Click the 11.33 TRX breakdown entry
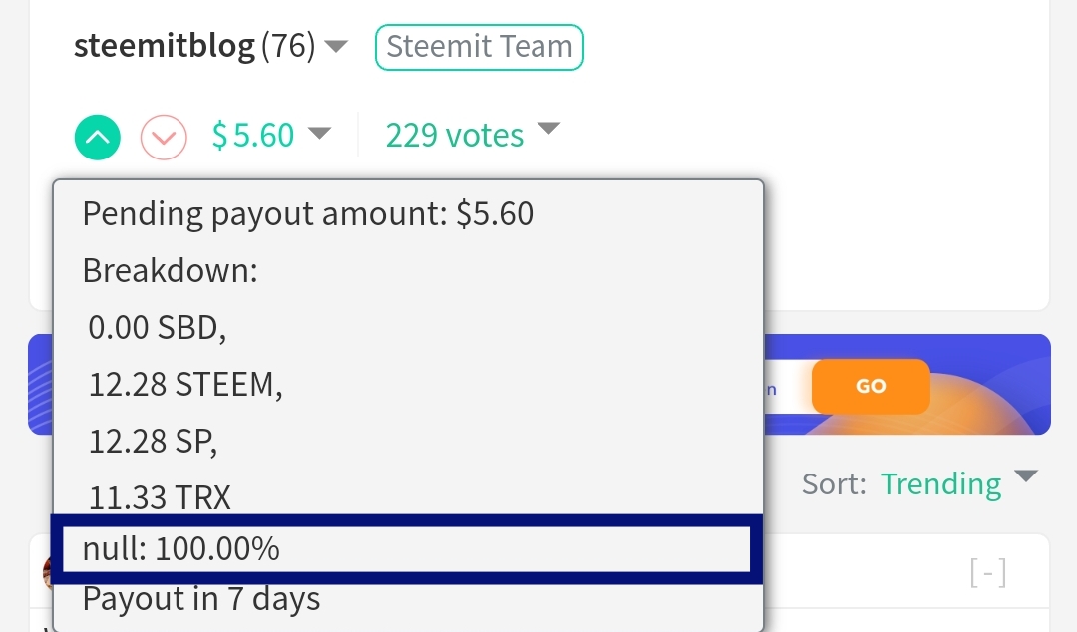 [160, 497]
